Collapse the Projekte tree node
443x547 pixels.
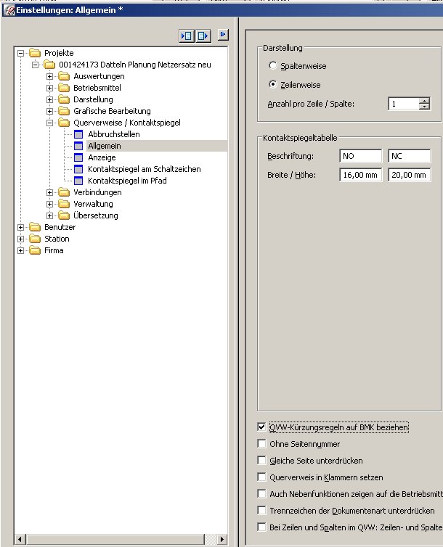pyautogui.click(x=20, y=53)
